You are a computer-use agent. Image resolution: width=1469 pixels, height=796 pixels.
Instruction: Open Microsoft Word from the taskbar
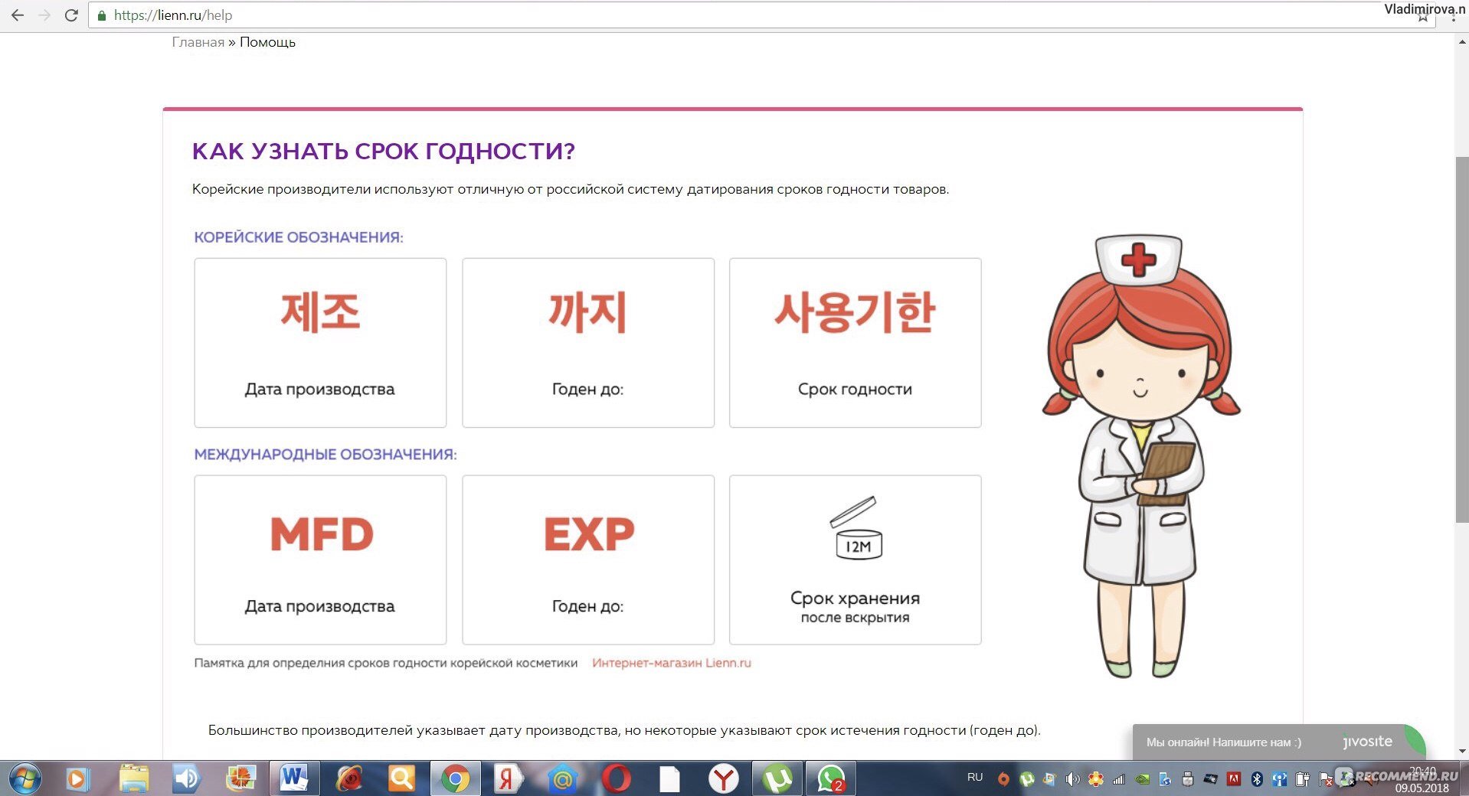pyautogui.click(x=293, y=778)
